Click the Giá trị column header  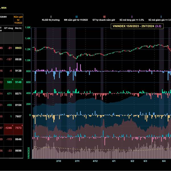(18, 28)
